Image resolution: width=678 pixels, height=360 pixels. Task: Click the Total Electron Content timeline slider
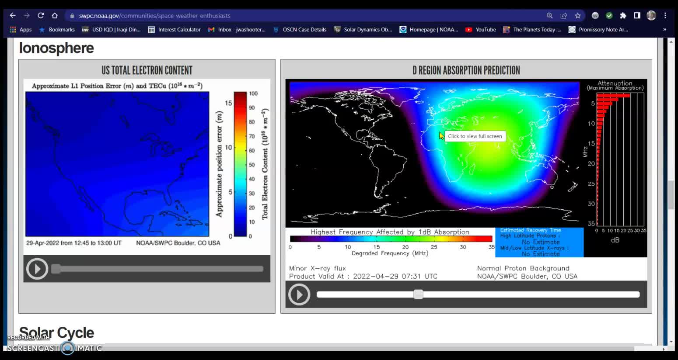click(157, 269)
